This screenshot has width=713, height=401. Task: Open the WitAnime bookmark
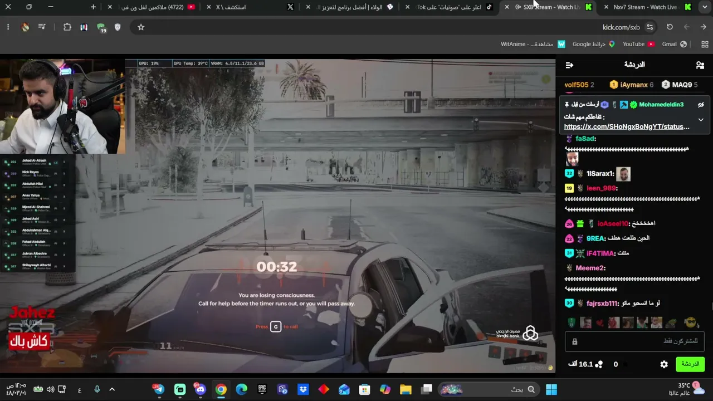tap(533, 44)
